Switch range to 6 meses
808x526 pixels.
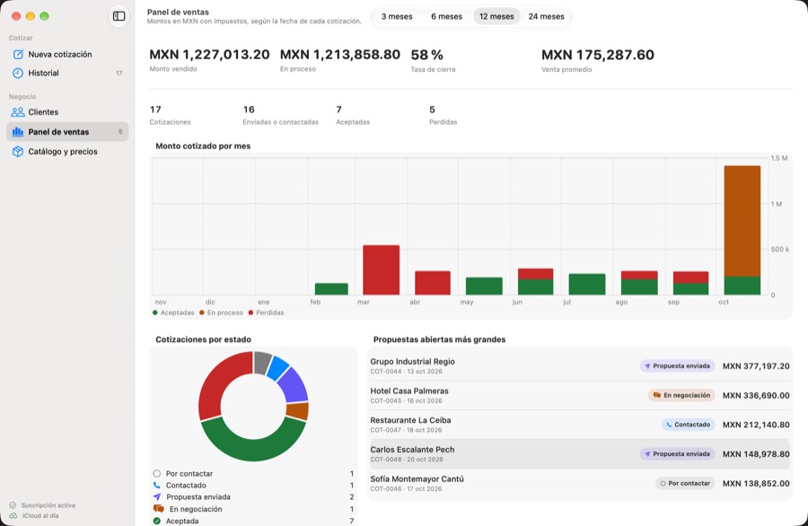coord(447,16)
